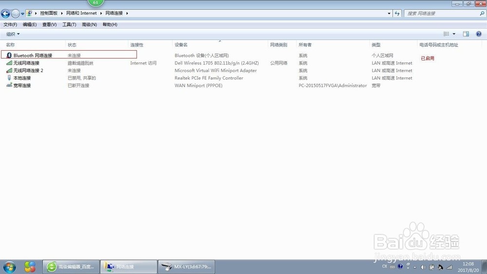Screen dimensions: 487x274
Task: Open the 文件(F) menu
Action: click(x=10, y=24)
